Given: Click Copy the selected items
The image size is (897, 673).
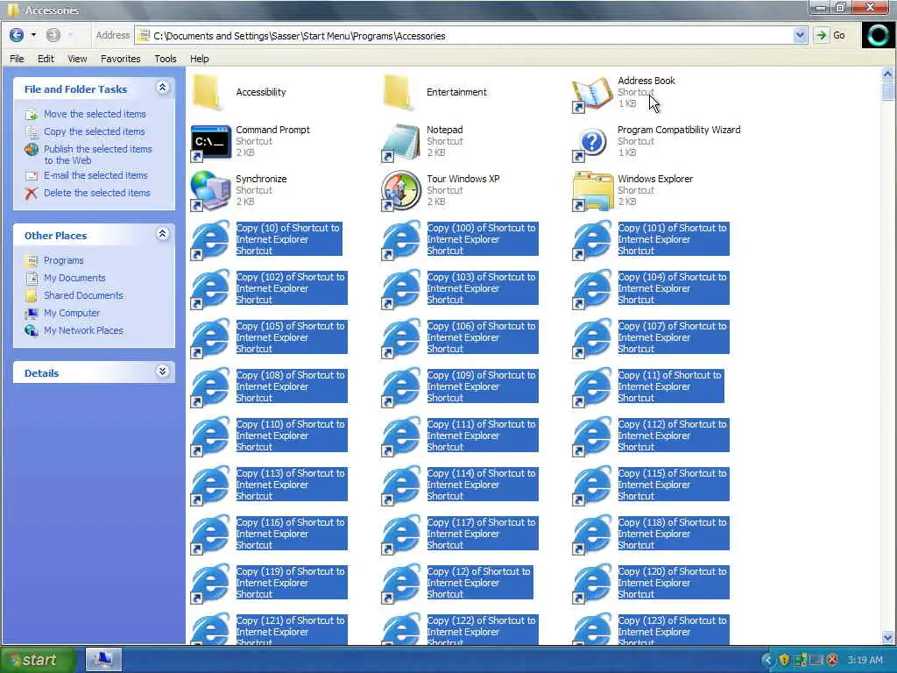Looking at the screenshot, I should (x=95, y=131).
